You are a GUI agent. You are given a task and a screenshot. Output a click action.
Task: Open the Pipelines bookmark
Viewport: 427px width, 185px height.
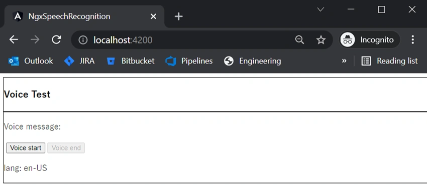click(x=189, y=61)
